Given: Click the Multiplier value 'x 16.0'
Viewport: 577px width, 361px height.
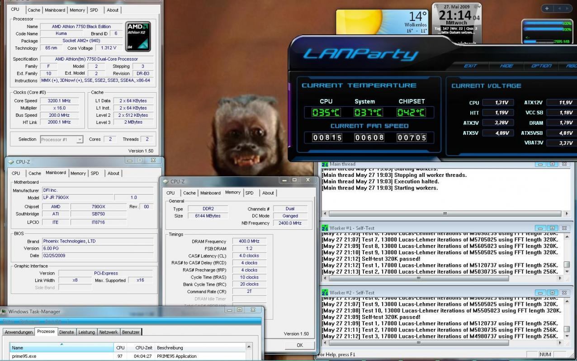Looking at the screenshot, I should pos(59,108).
